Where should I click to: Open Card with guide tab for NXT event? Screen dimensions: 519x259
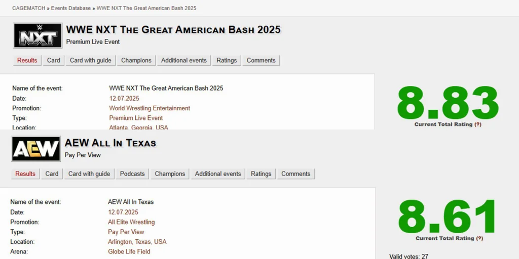90,61
